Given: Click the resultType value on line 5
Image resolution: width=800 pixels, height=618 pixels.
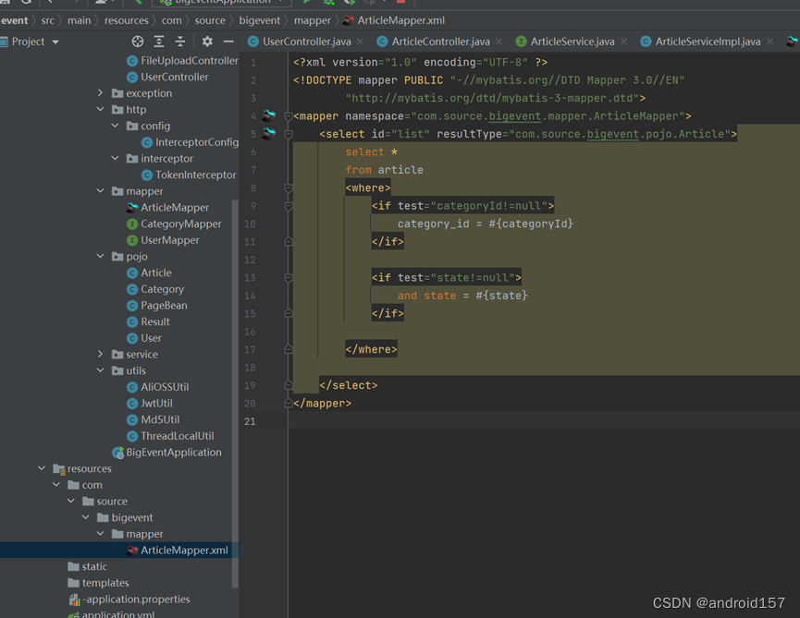Looking at the screenshot, I should (620, 134).
